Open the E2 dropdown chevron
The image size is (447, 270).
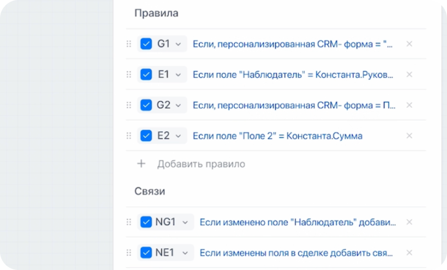pos(178,136)
